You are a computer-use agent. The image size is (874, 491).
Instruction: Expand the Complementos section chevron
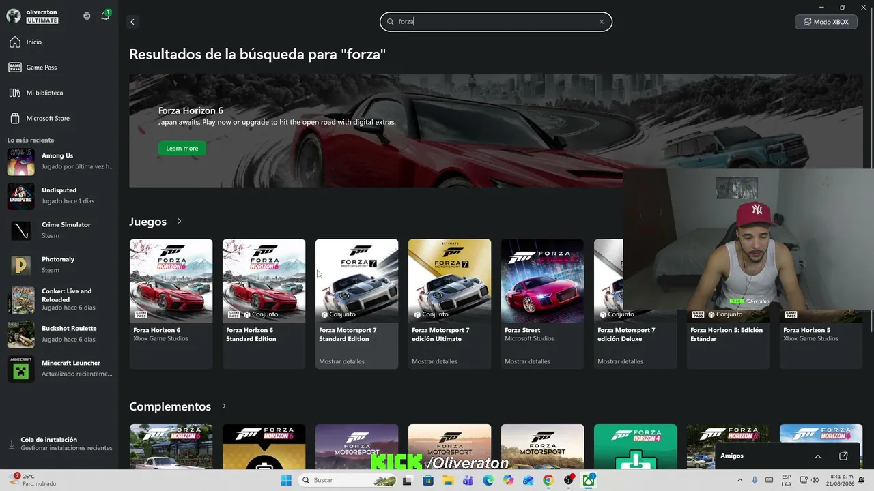coord(223,406)
